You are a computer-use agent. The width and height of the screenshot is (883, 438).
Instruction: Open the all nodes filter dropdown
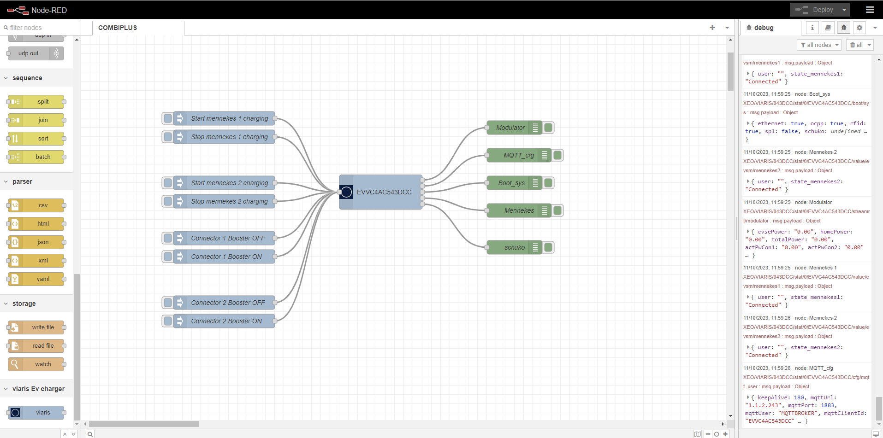(x=819, y=45)
